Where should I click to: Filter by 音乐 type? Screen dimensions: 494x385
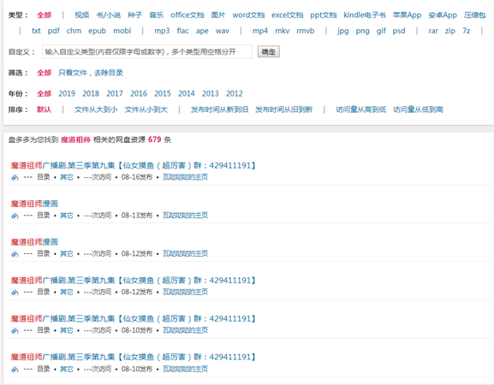157,15
